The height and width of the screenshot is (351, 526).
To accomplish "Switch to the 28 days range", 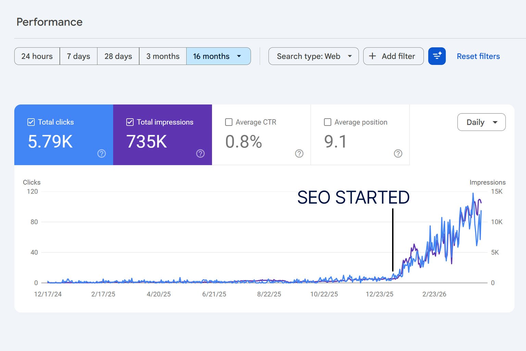I will [118, 56].
